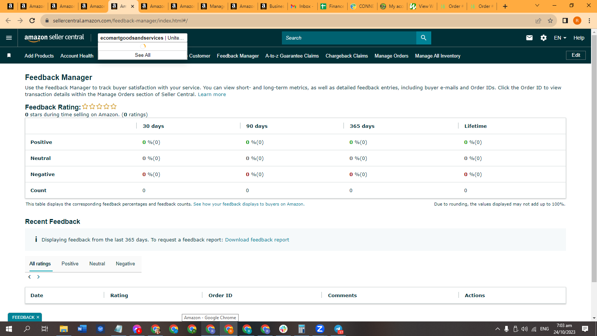
Task: Close the active Amazon tab
Action: (x=133, y=6)
